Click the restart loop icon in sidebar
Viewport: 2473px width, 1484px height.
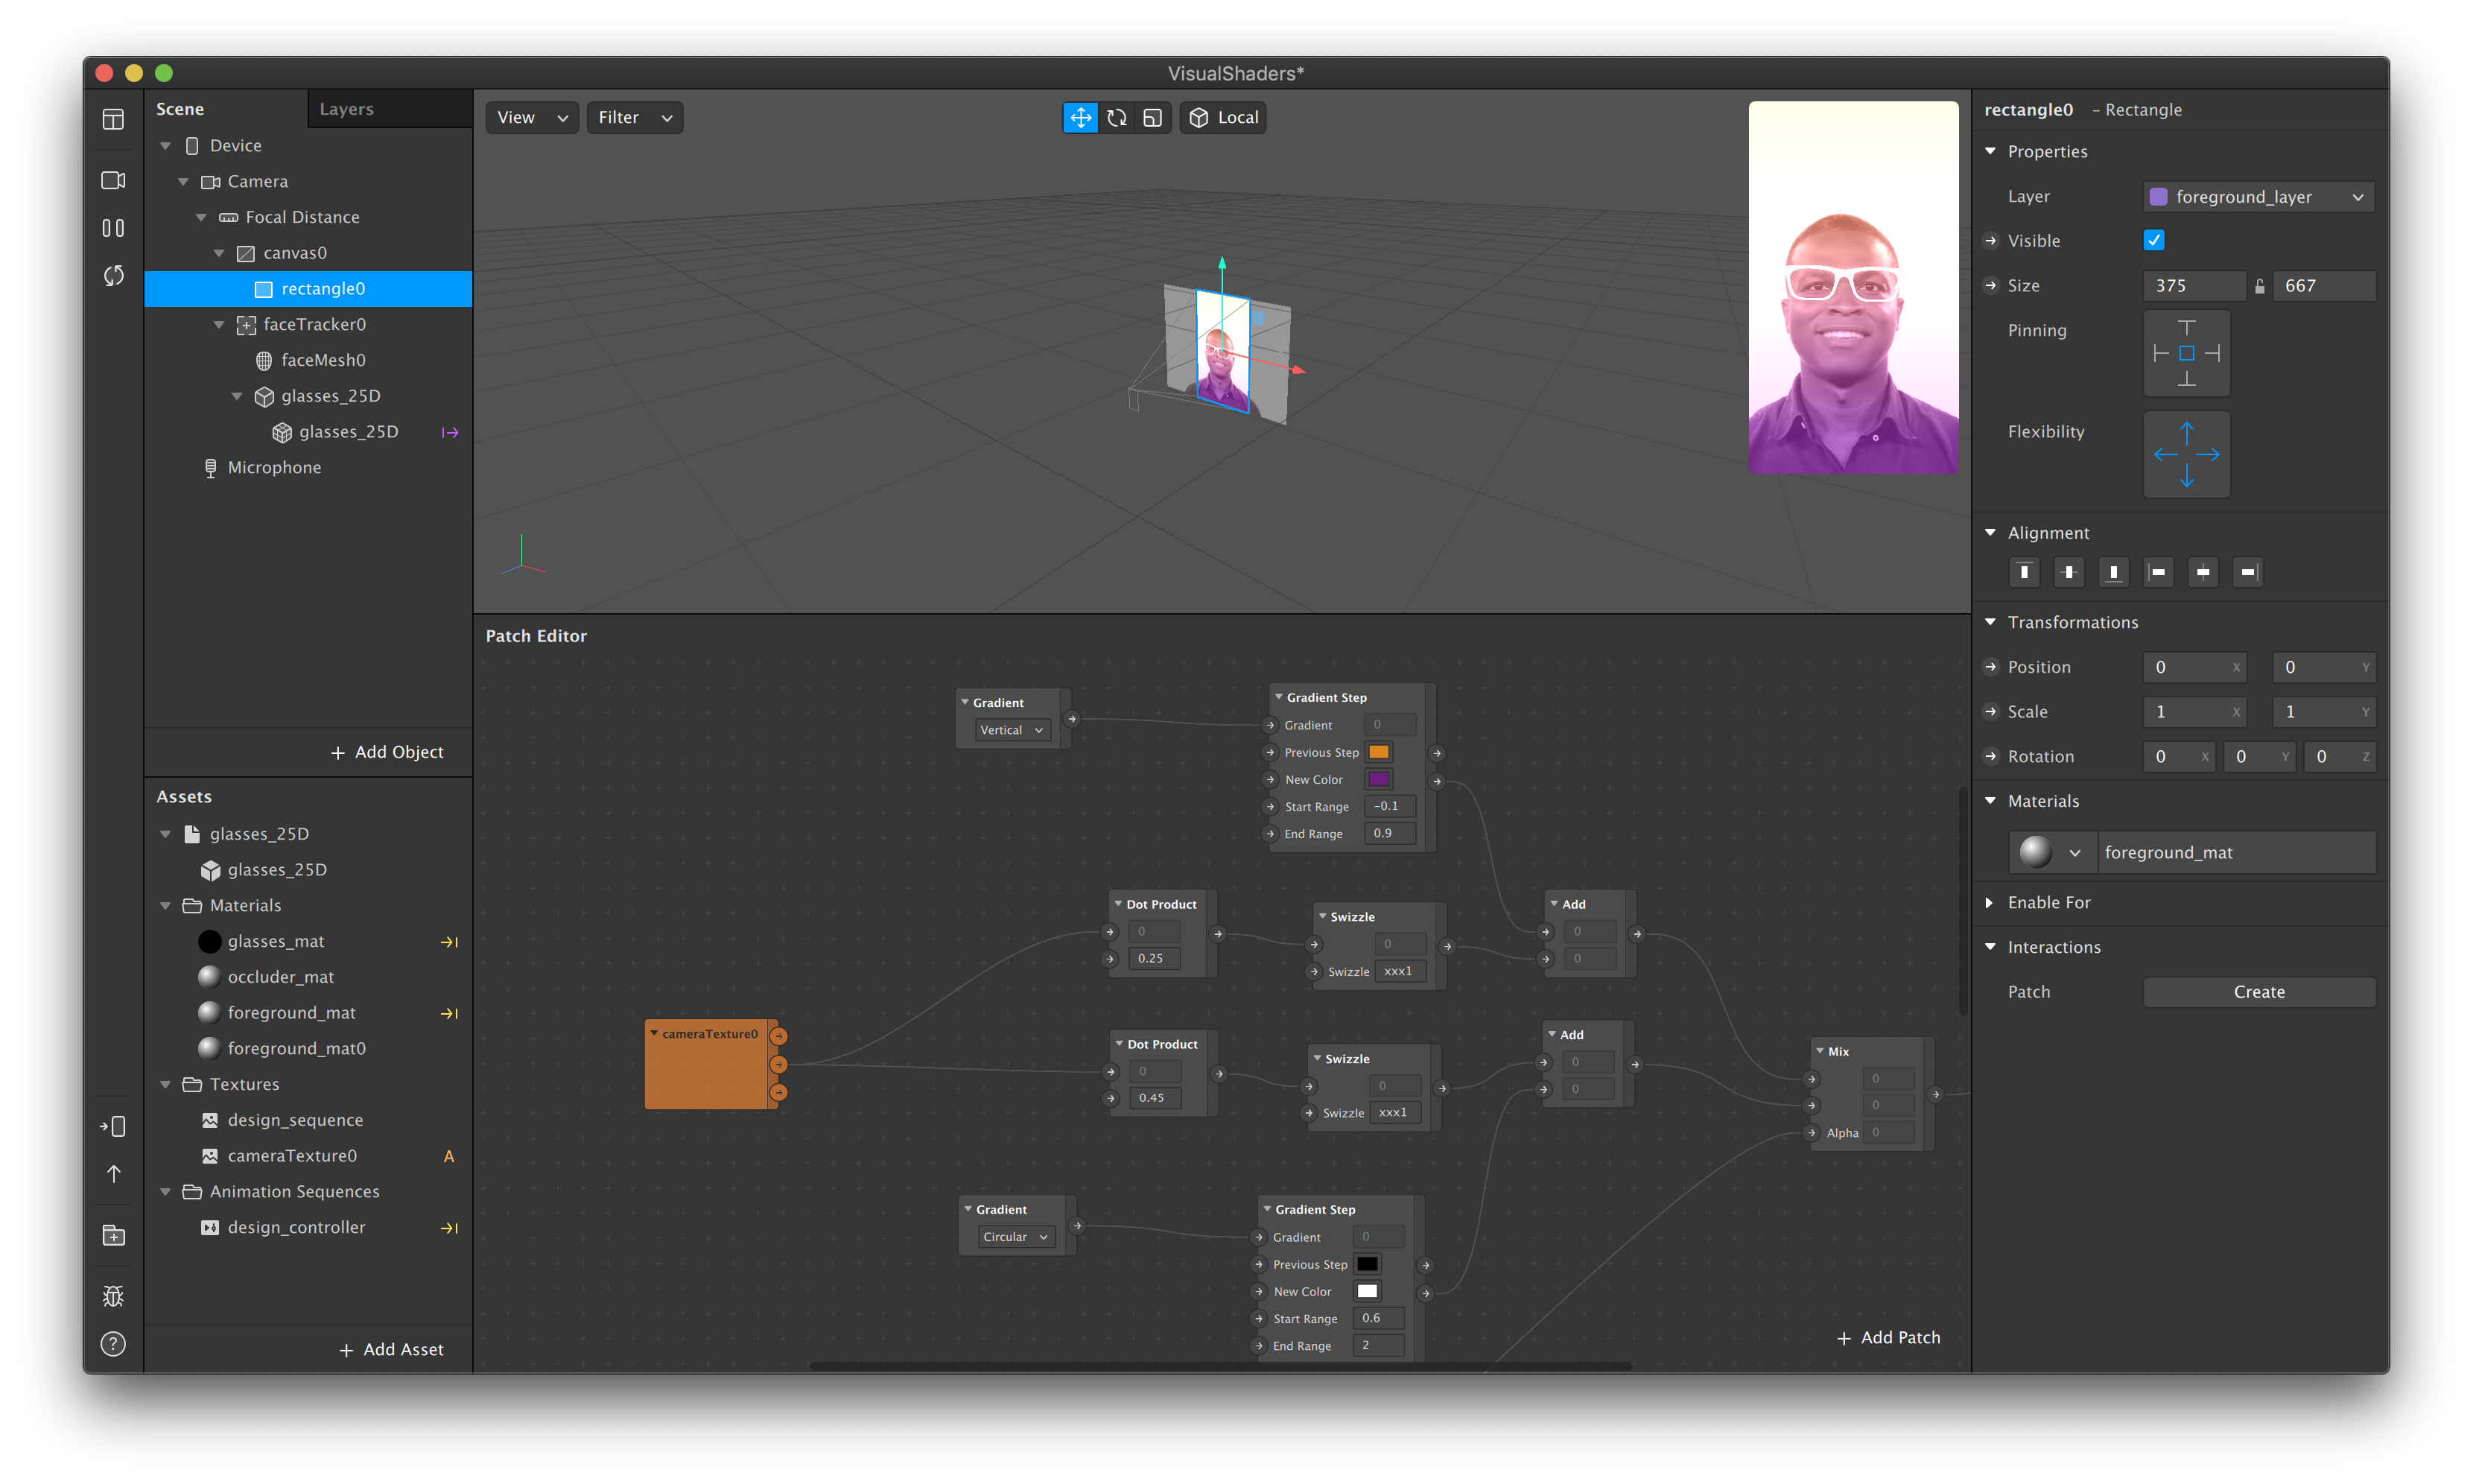coord(113,275)
